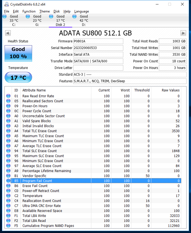The height and width of the screenshot is (233, 191).
Task: Click the 17 °C temperature button
Action: pos(18,78)
